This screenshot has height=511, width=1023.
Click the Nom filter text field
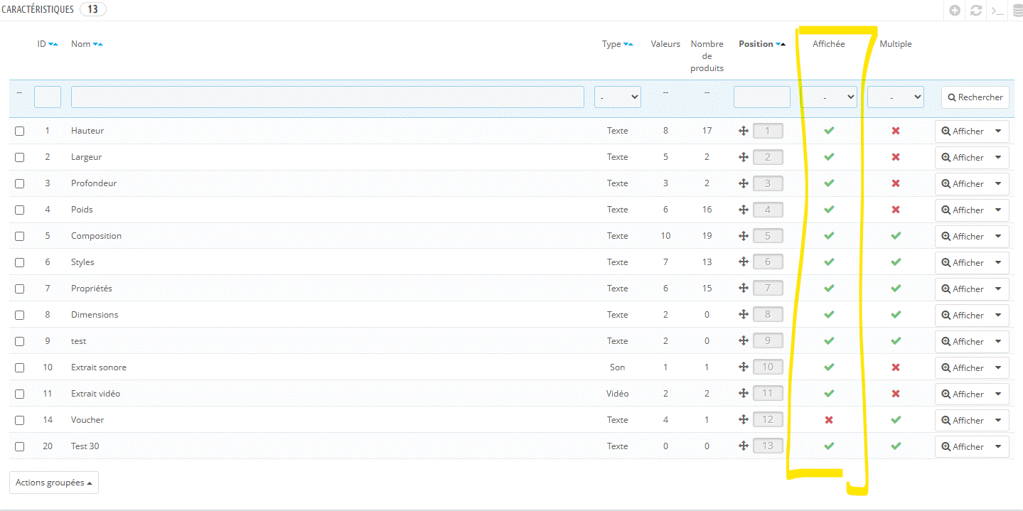(327, 97)
